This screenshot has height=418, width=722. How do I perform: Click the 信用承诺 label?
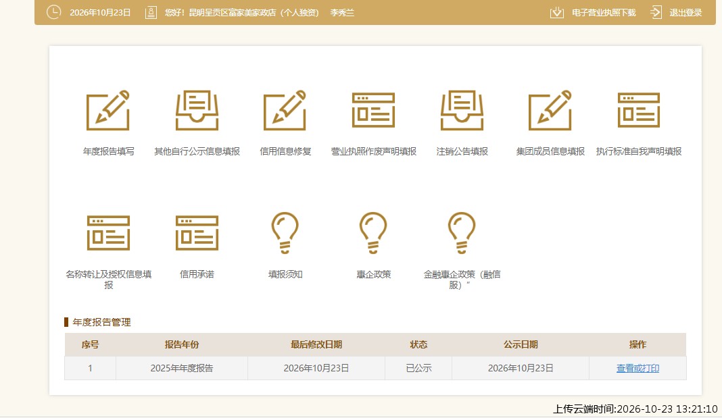(x=197, y=275)
